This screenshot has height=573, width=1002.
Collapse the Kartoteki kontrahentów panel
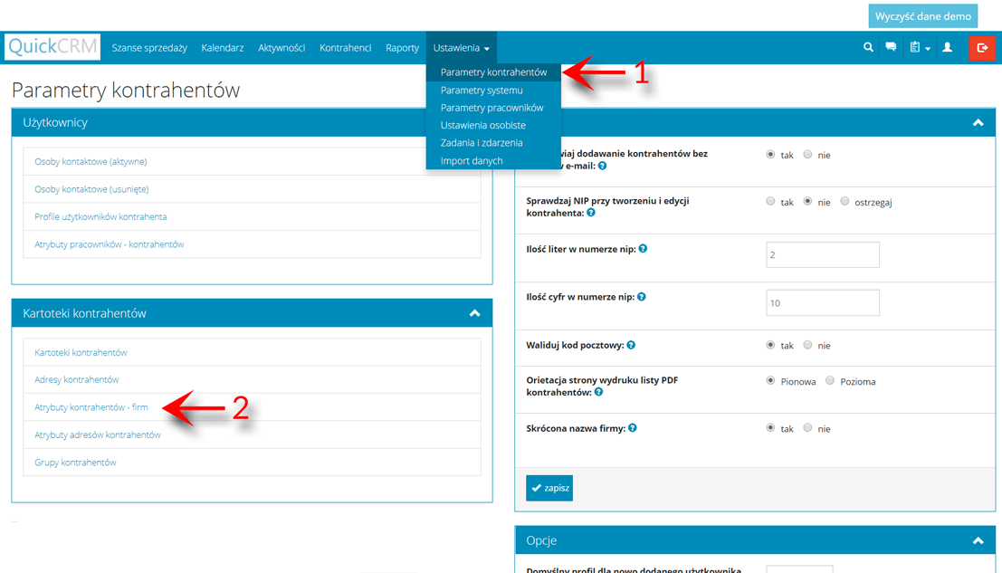[x=474, y=312]
